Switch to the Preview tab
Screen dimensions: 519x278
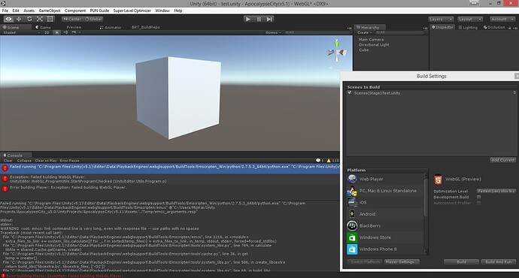[74, 28]
